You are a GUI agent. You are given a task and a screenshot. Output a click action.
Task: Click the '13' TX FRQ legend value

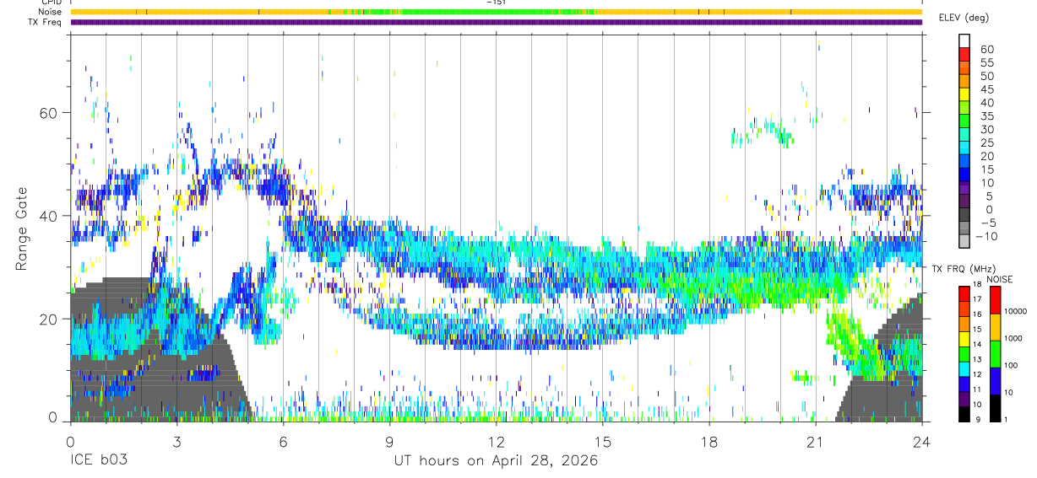(x=978, y=360)
